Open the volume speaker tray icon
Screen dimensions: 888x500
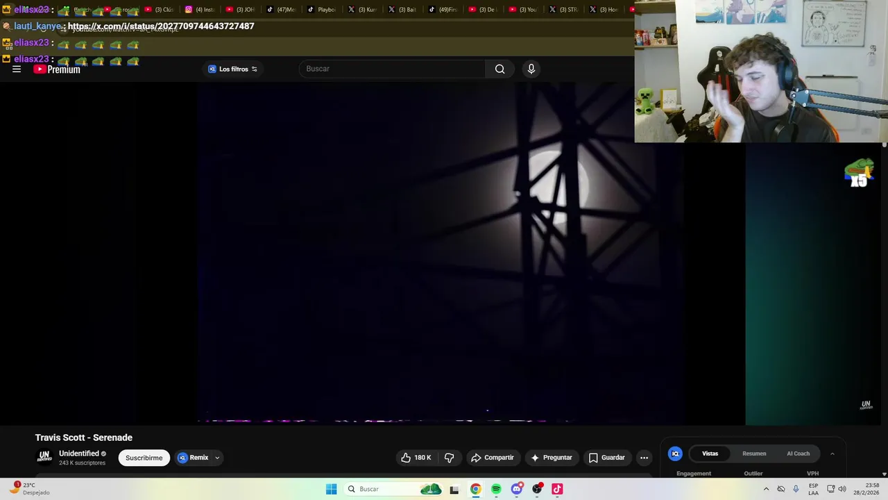(842, 489)
